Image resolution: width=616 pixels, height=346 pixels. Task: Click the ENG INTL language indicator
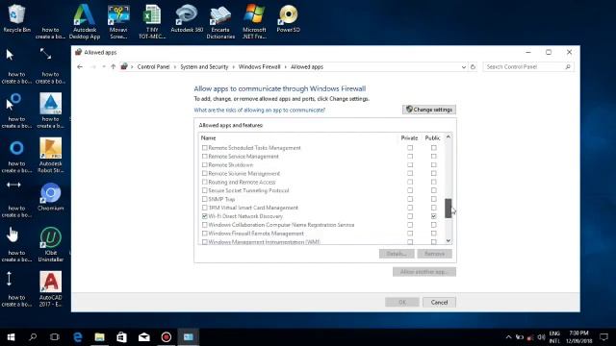click(554, 337)
